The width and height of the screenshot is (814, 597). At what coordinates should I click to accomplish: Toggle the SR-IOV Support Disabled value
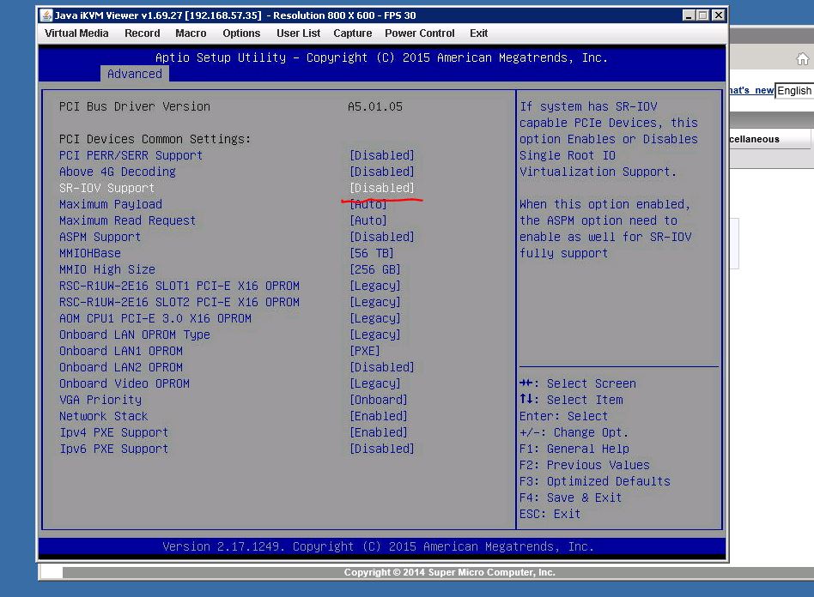[381, 188]
